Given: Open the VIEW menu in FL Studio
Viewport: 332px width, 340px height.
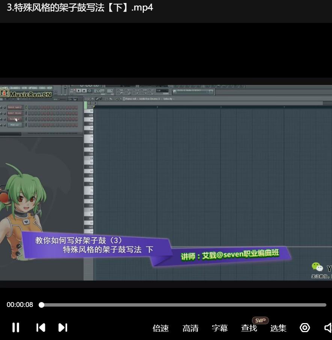Looking at the screenshot, I should [x=24, y=88].
